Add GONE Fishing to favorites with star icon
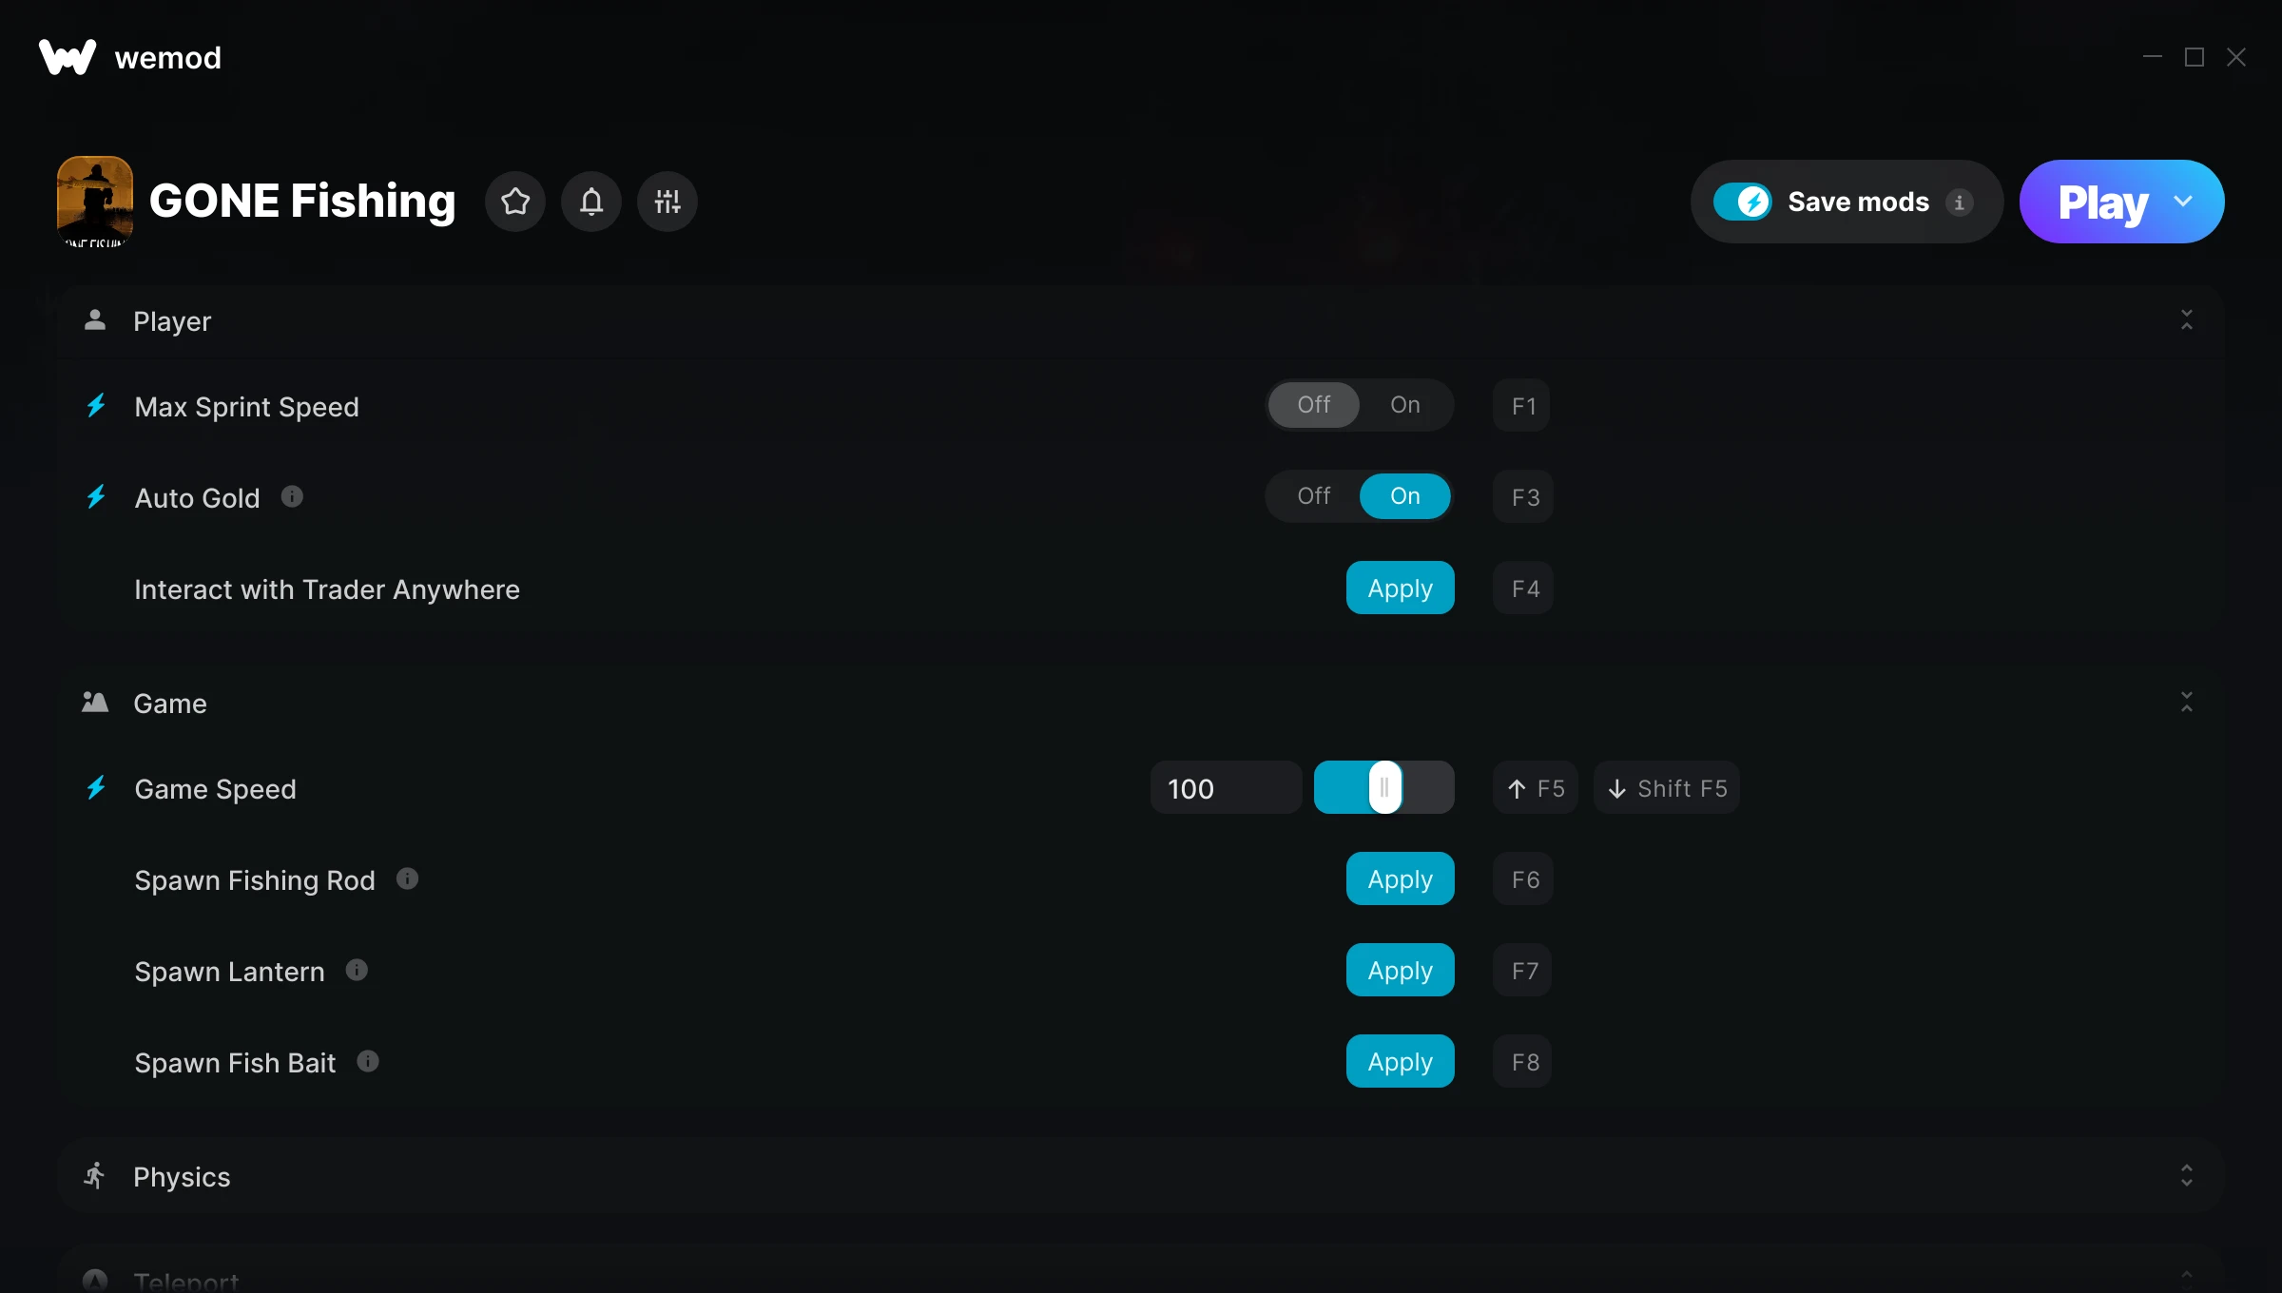 515,202
